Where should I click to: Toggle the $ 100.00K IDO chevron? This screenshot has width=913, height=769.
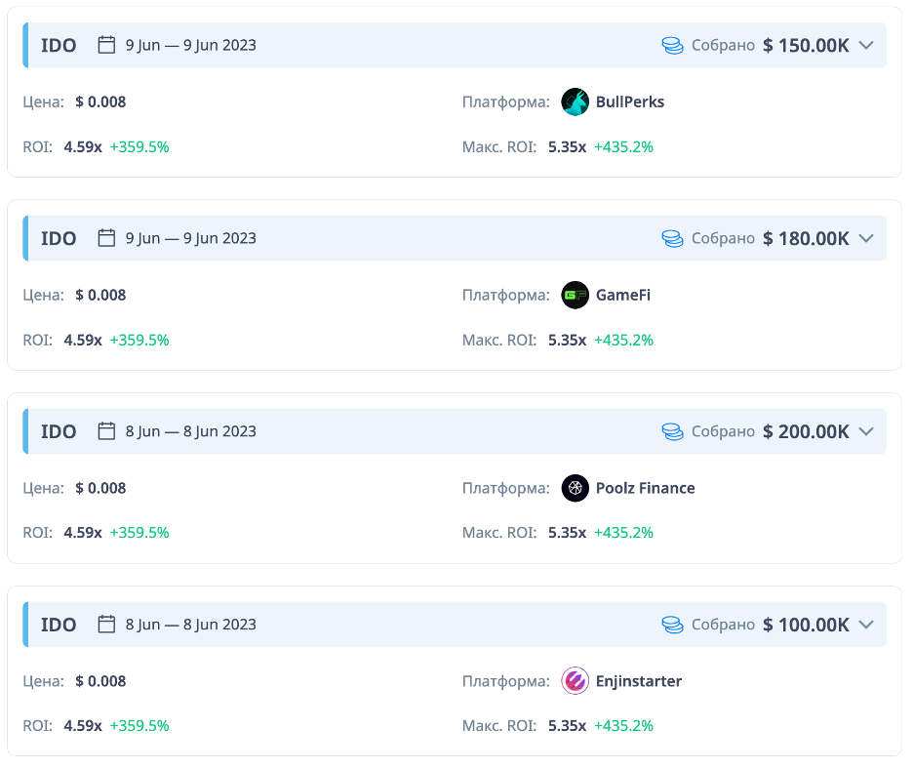click(x=866, y=625)
